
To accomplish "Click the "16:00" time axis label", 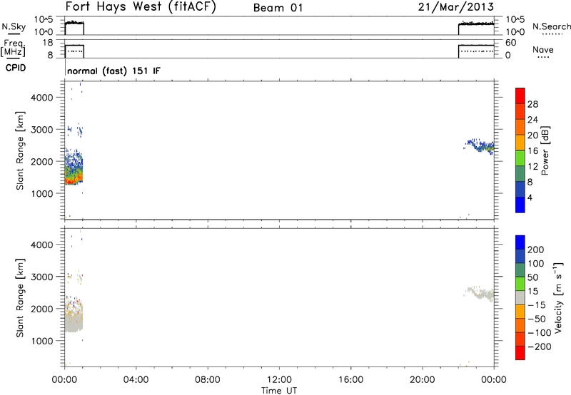I will pos(350,380).
